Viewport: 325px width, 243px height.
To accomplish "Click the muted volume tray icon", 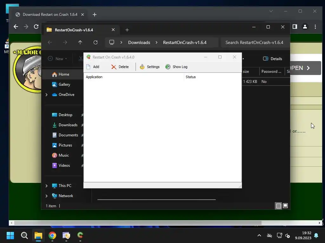I will point(288,235).
